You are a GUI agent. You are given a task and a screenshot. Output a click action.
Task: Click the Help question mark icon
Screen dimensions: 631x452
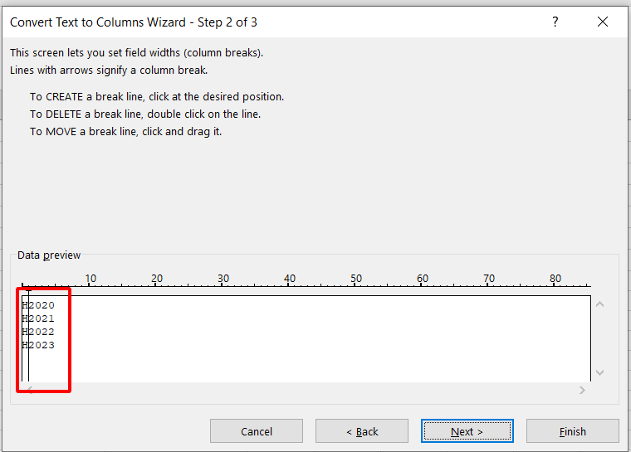[x=555, y=22]
